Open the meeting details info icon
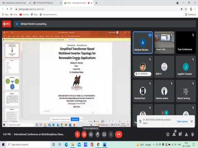Screen dimensions: 198x148 point(168,134)
